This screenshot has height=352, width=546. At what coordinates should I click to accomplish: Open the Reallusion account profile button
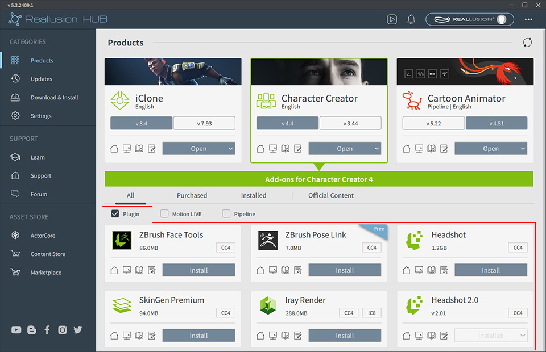469,19
